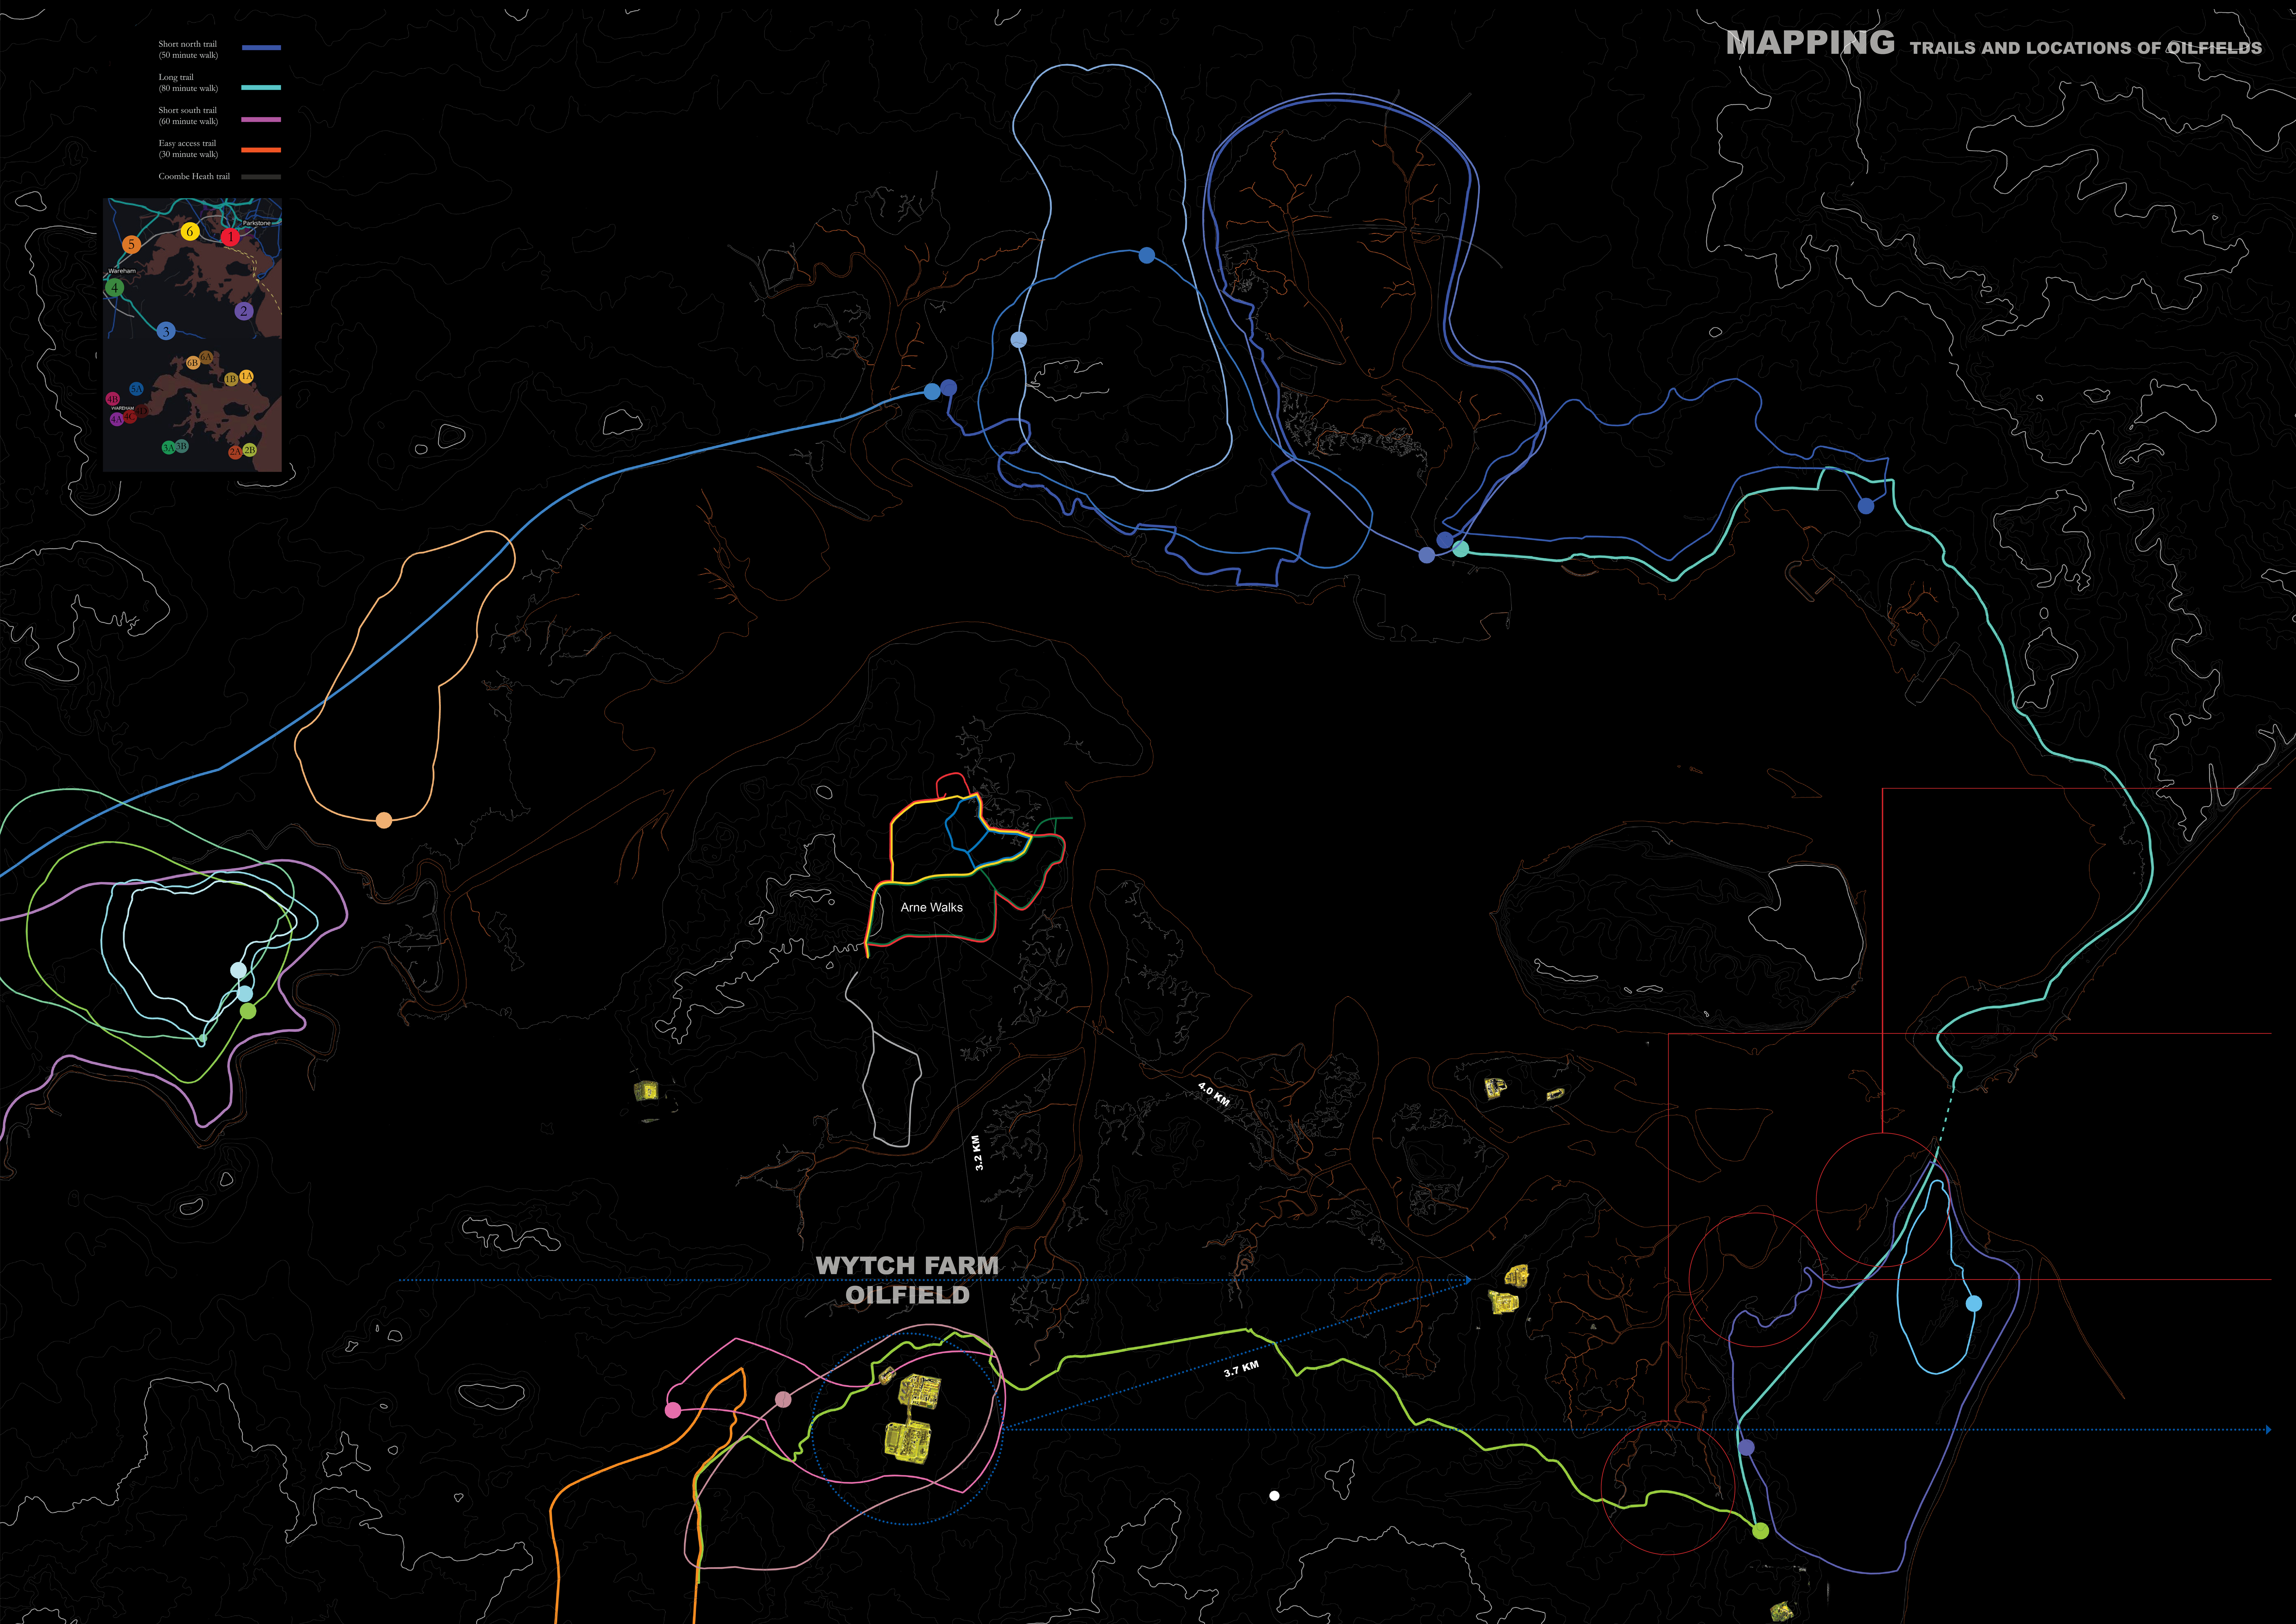Select the blue number 3 inset marker
The width and height of the screenshot is (2296, 1624).
166,331
